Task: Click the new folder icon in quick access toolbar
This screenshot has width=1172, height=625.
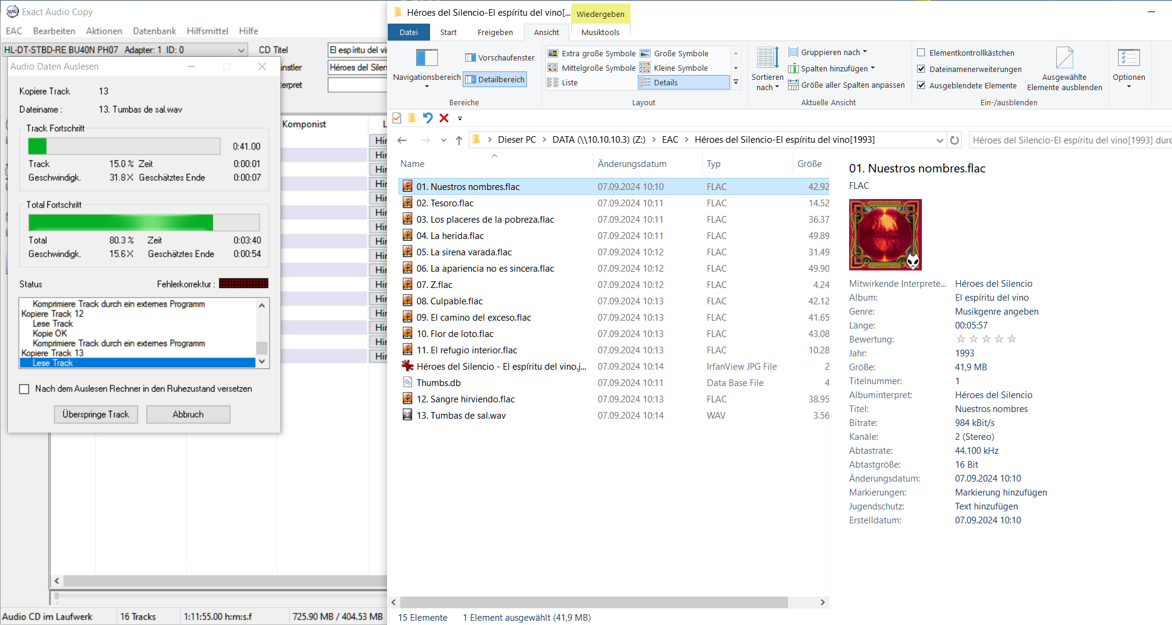Action: [411, 118]
